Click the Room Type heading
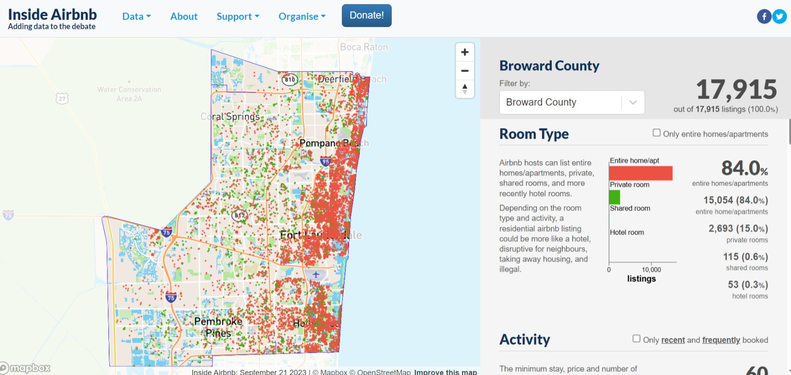791x375 pixels. point(534,134)
